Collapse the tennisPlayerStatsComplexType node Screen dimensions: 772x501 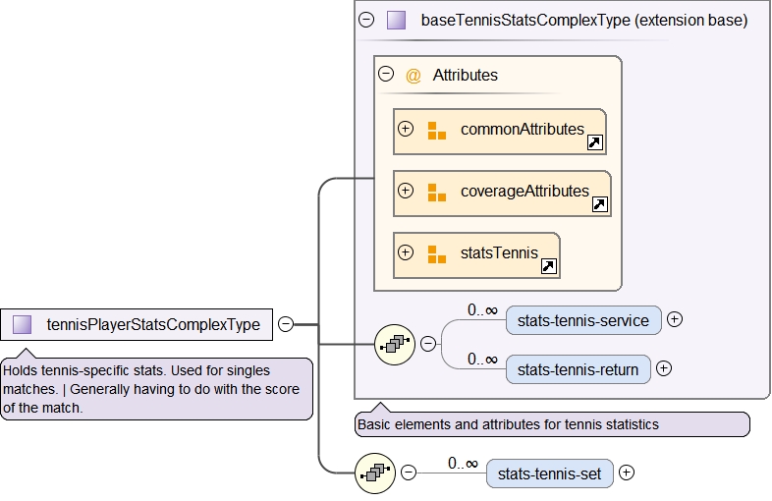coord(285,323)
